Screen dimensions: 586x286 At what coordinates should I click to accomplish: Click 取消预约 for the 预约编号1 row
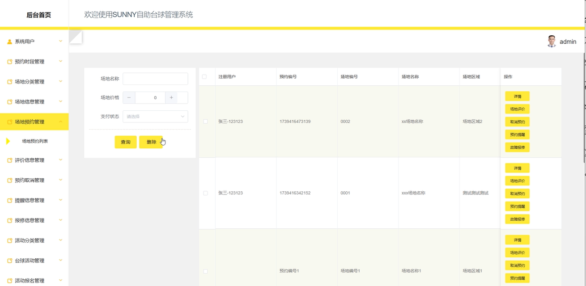517,265
